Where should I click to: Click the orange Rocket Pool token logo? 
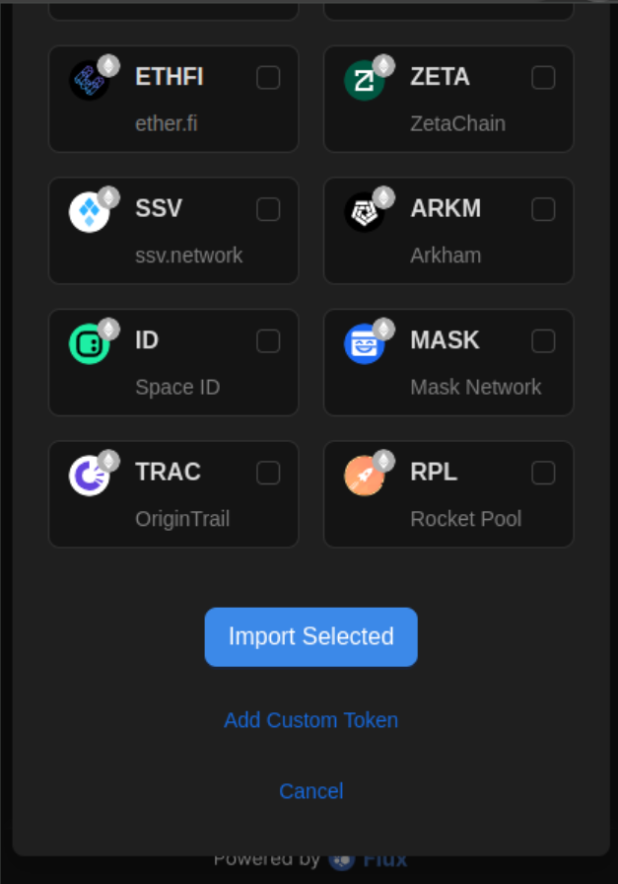click(364, 476)
